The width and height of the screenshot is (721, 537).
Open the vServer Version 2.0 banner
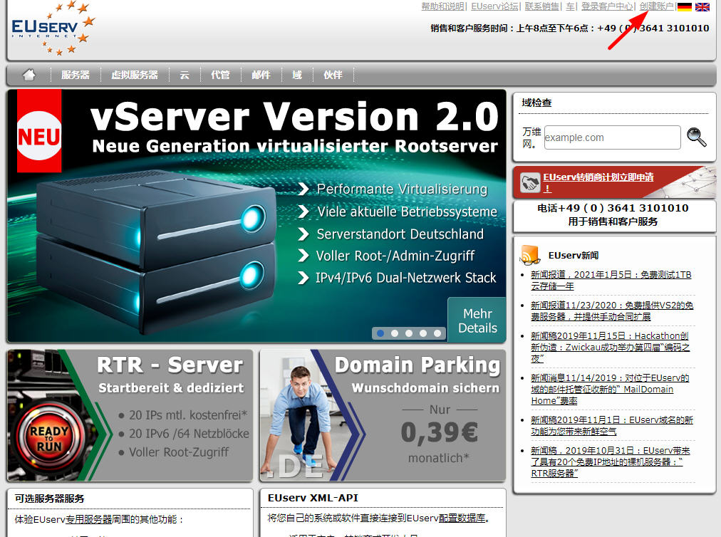pos(256,216)
